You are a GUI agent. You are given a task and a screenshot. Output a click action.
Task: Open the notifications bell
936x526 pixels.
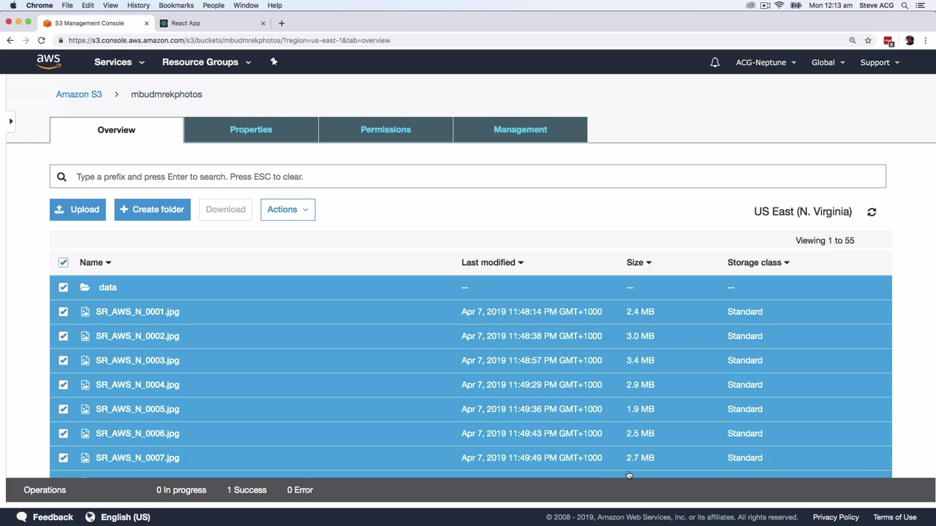tap(715, 62)
